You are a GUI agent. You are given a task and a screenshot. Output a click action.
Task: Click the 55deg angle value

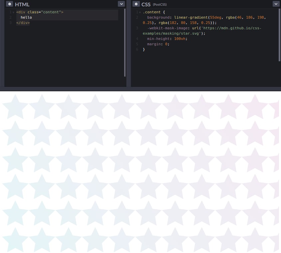coord(216,17)
